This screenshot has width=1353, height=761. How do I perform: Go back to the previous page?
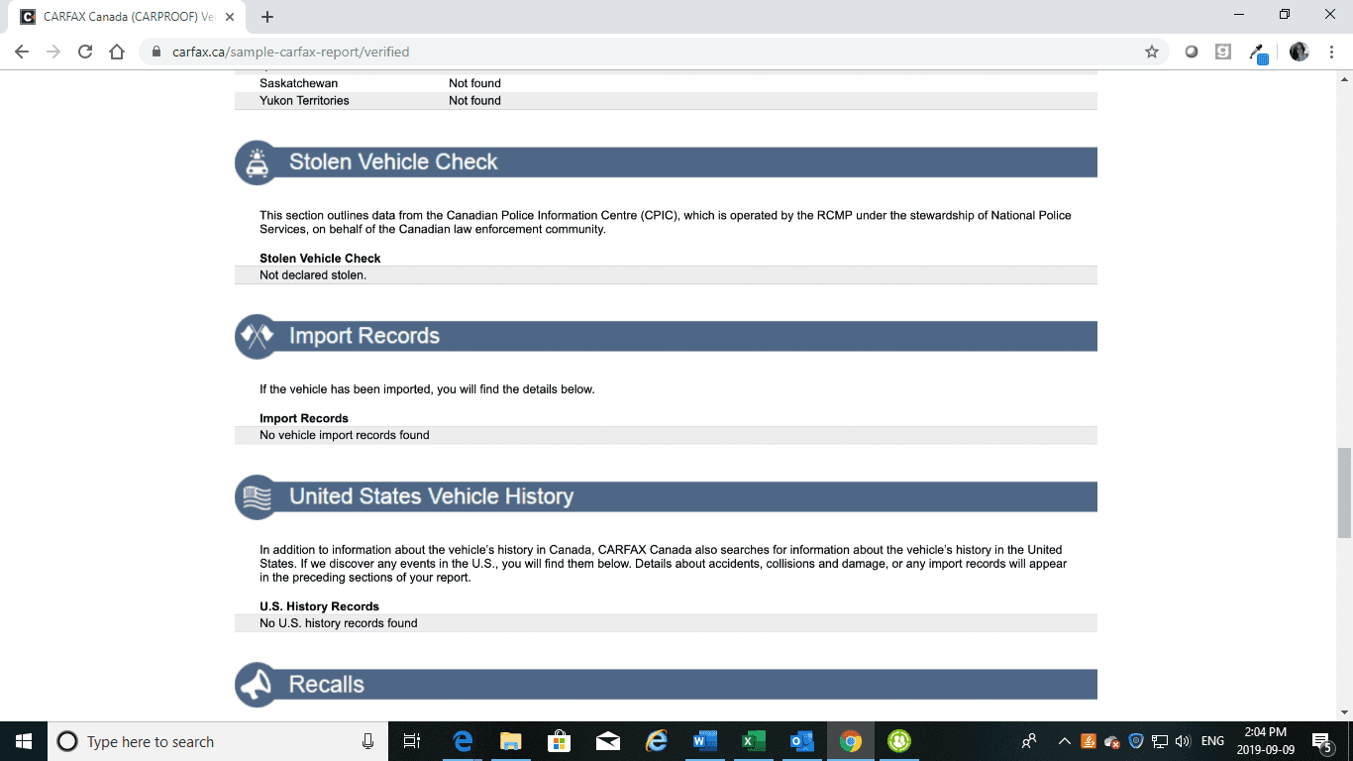pyautogui.click(x=22, y=52)
